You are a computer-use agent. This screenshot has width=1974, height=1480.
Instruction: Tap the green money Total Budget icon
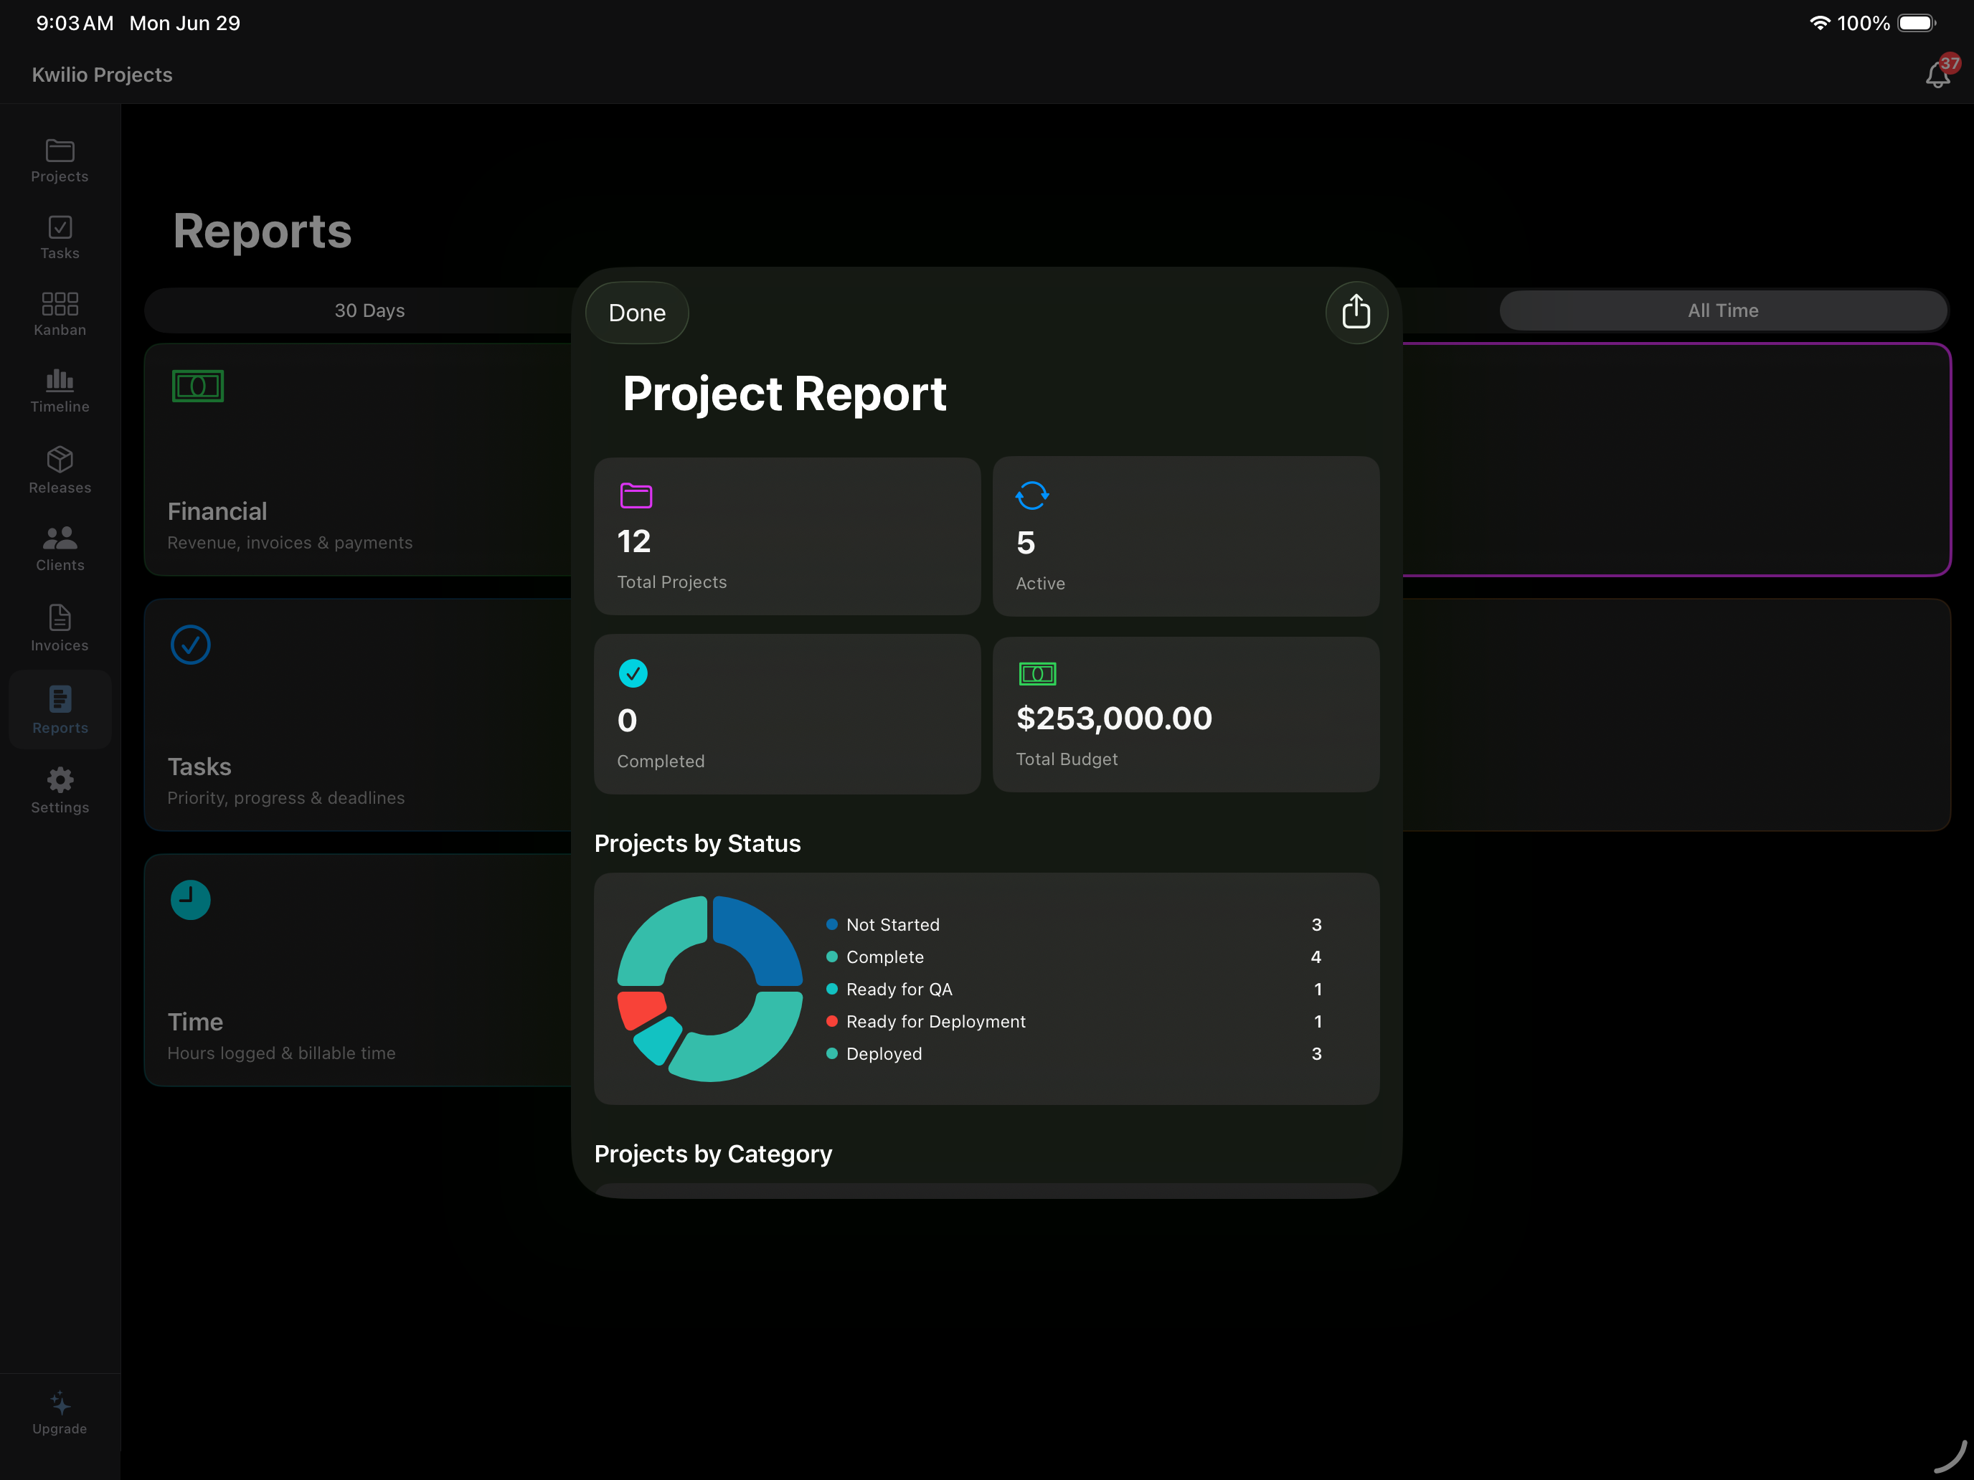[1037, 673]
